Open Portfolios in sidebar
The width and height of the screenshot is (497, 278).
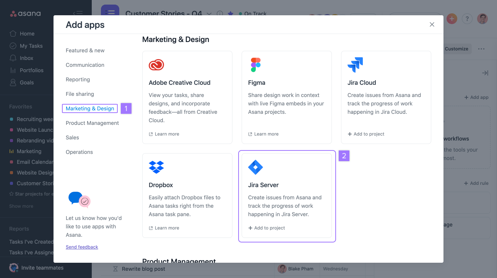coord(26,70)
